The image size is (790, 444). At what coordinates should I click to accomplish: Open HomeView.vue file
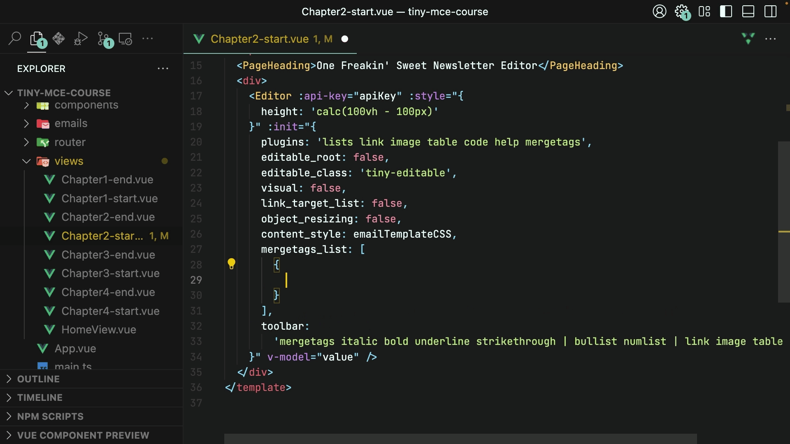coord(99,330)
